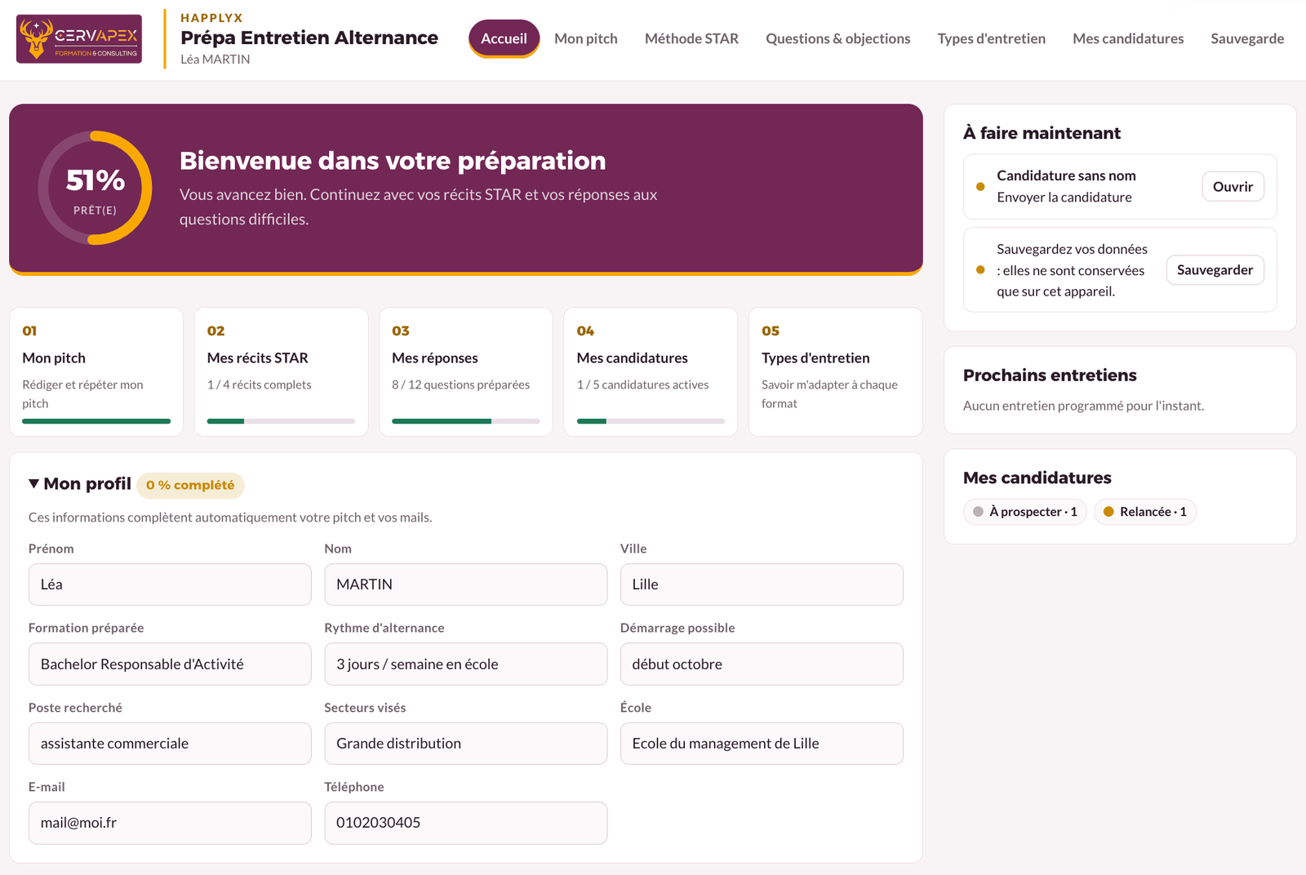Viewport: 1306px width, 875px height.
Task: Click the Mon pitch progress bar
Action: (x=96, y=421)
